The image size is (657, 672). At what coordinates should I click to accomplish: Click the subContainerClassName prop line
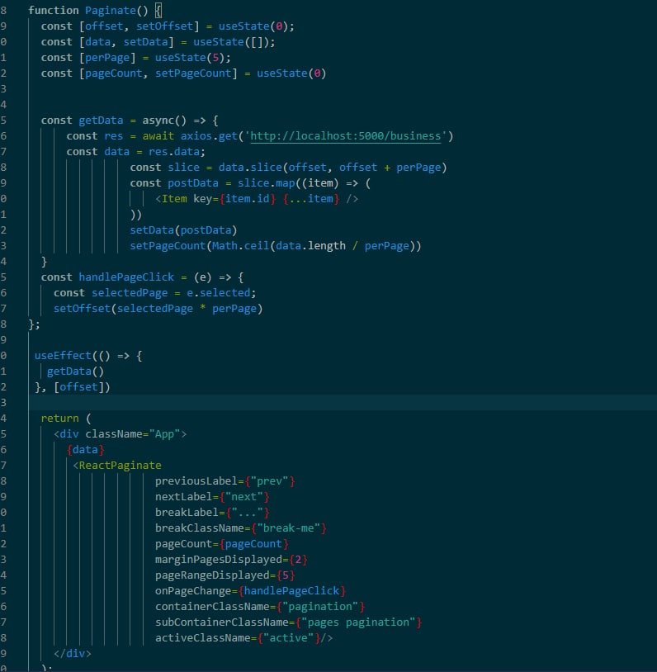pos(288,622)
